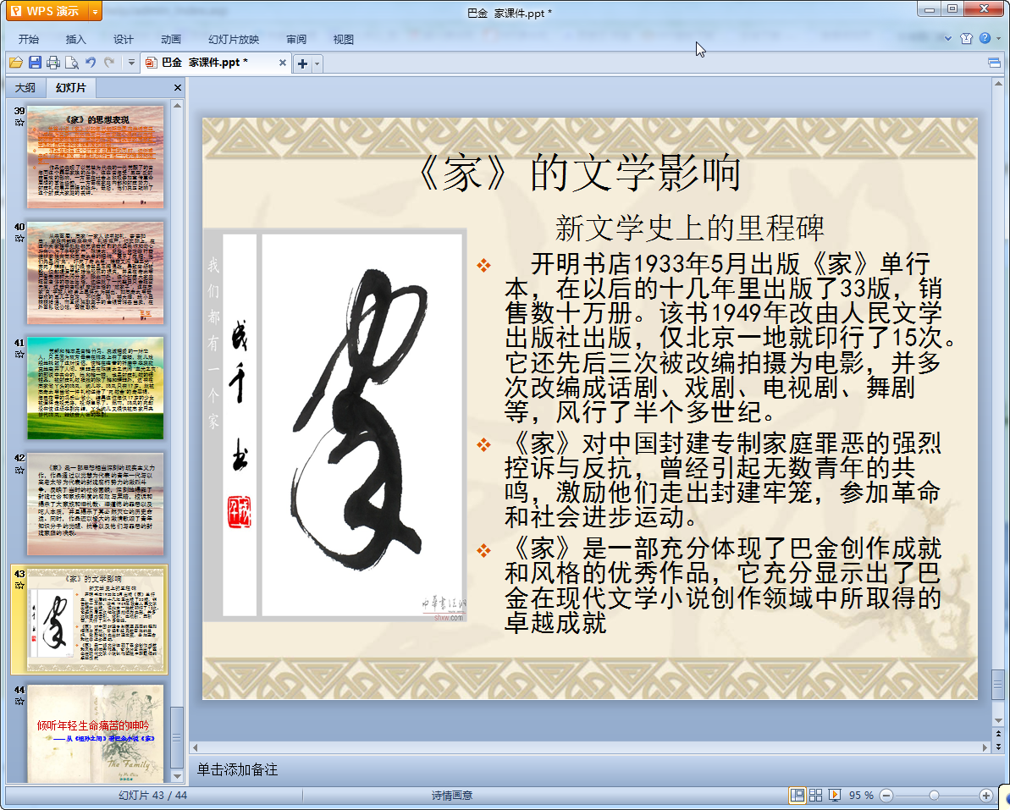This screenshot has height=810, width=1010.
Task: Click the Open folder icon
Action: point(15,63)
